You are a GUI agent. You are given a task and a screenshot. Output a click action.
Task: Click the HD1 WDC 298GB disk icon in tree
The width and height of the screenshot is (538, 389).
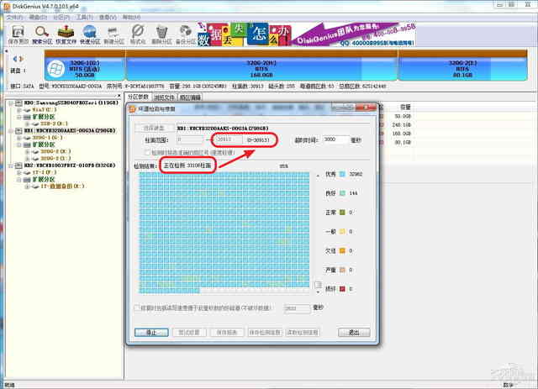coord(18,131)
